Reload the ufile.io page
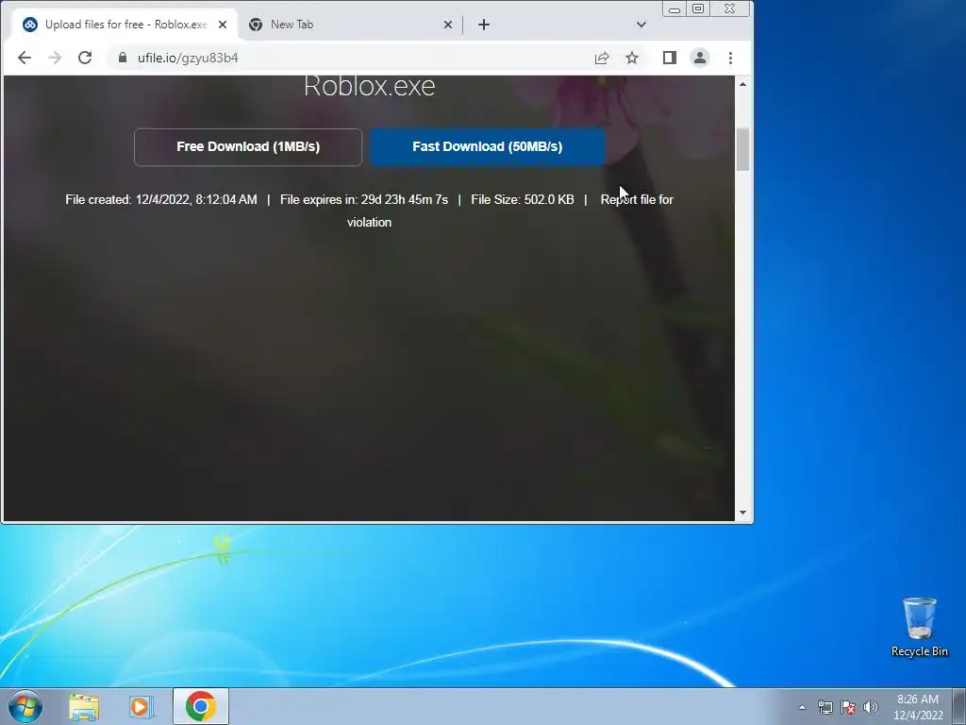The height and width of the screenshot is (725, 966). 85,58
